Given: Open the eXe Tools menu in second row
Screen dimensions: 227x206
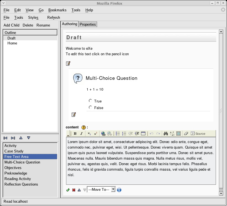Looking at the screenshot, I should (x=19, y=17).
